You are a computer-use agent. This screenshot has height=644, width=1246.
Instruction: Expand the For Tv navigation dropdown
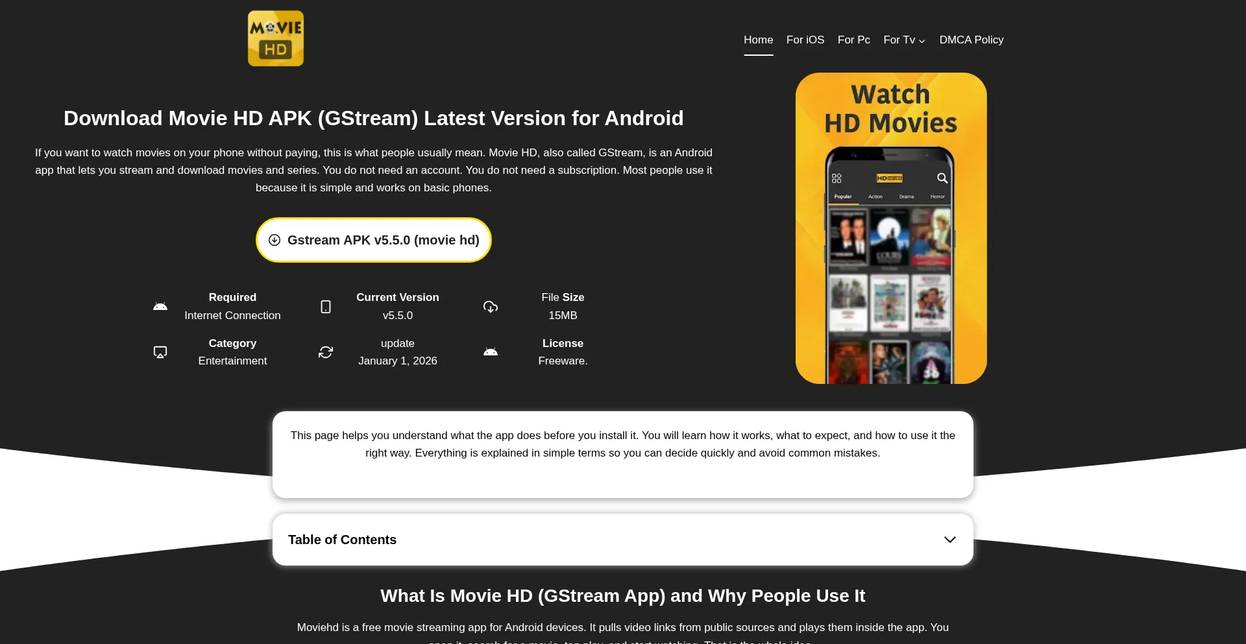[904, 40]
